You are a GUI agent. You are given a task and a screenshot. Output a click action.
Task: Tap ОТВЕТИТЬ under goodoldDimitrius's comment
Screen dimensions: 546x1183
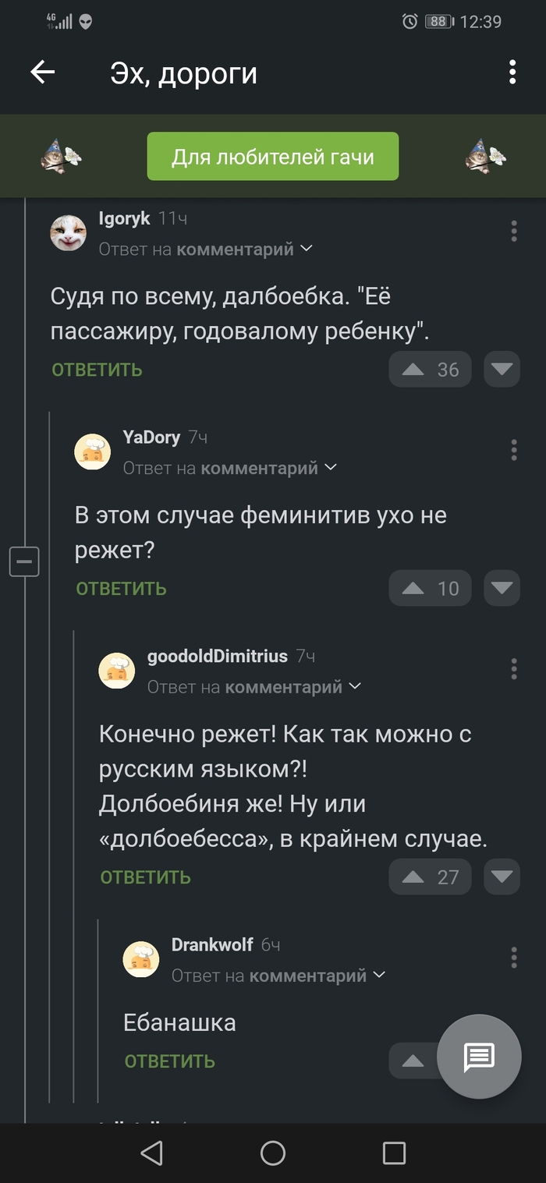tap(144, 877)
